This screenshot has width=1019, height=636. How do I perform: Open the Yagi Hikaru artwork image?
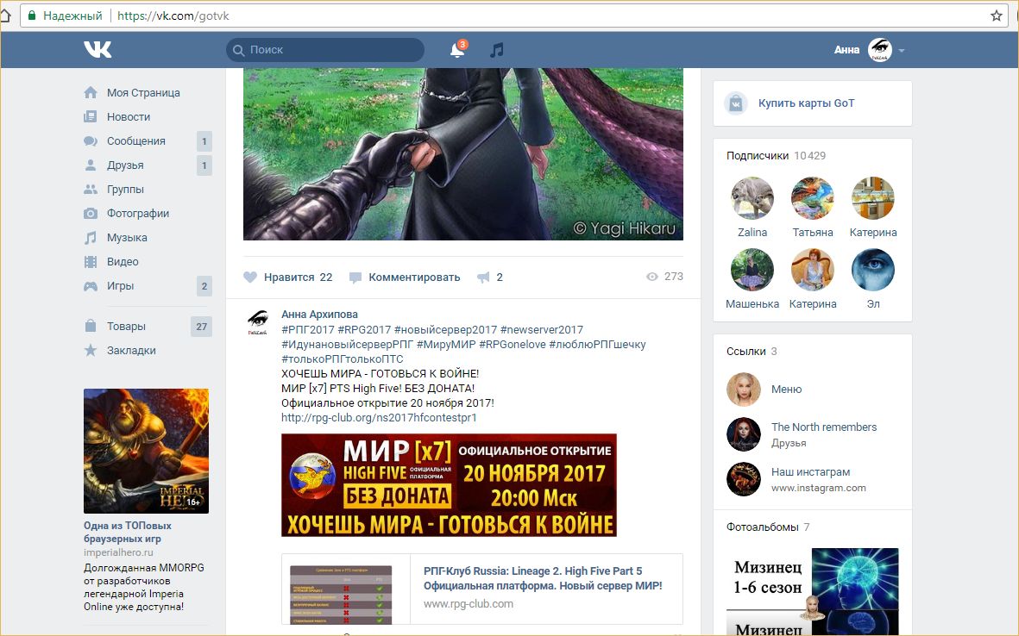462,153
